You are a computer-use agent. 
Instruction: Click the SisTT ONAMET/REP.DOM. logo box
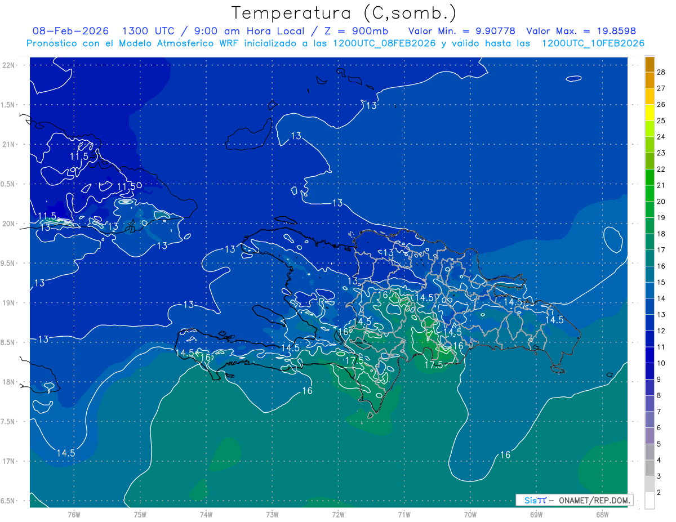(x=574, y=500)
